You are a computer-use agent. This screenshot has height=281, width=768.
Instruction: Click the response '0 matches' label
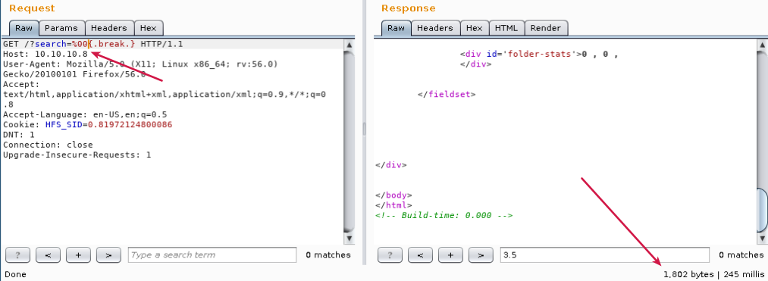(x=741, y=255)
